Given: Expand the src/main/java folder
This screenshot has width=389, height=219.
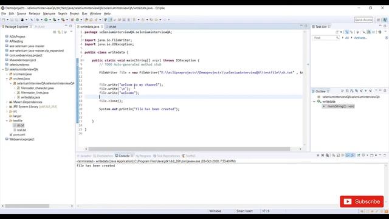Looking at the screenshot, I should tap(7, 74).
